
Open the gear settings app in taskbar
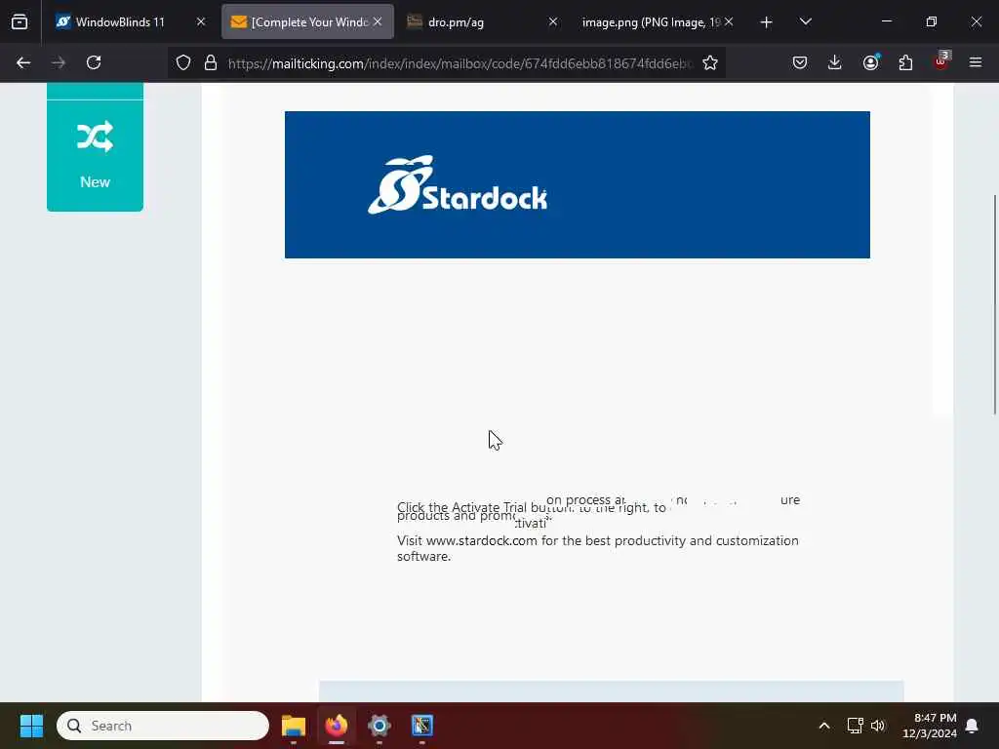(x=380, y=726)
